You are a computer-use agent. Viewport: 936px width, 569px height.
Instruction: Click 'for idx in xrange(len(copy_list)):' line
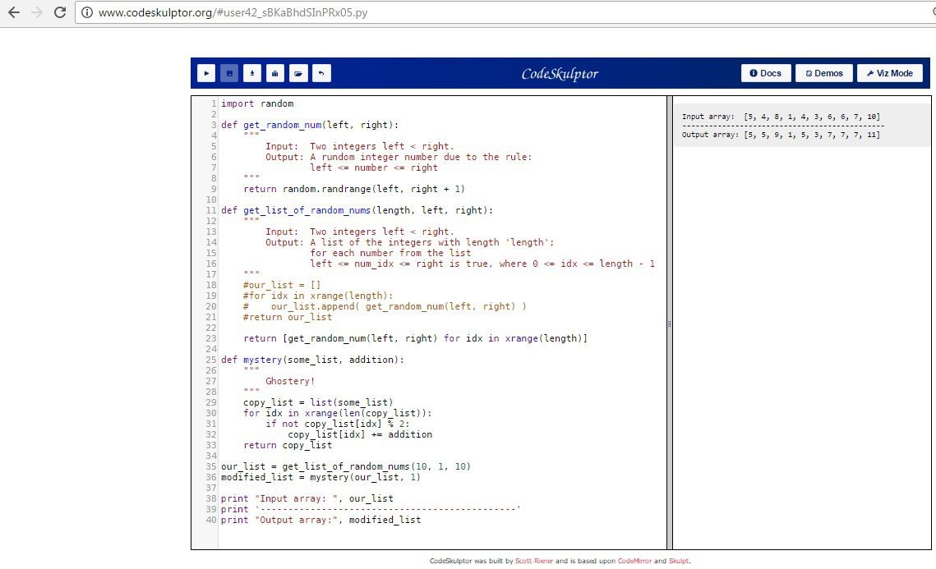(337, 413)
